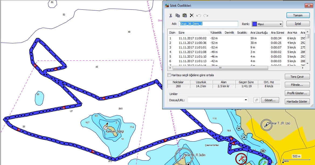The width and height of the screenshot is (315, 165).
Task: Expand the Dosya/URL combo box
Action: tap(246, 100)
